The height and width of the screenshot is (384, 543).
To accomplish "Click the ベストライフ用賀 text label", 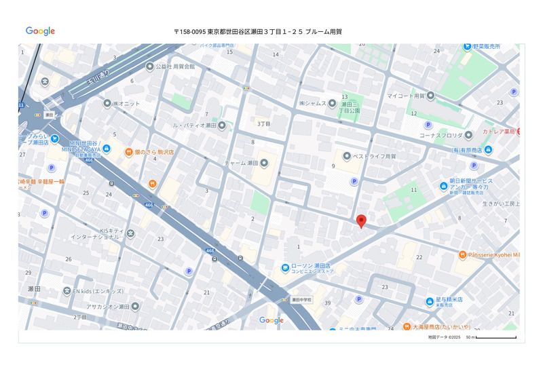I will tap(375, 156).
